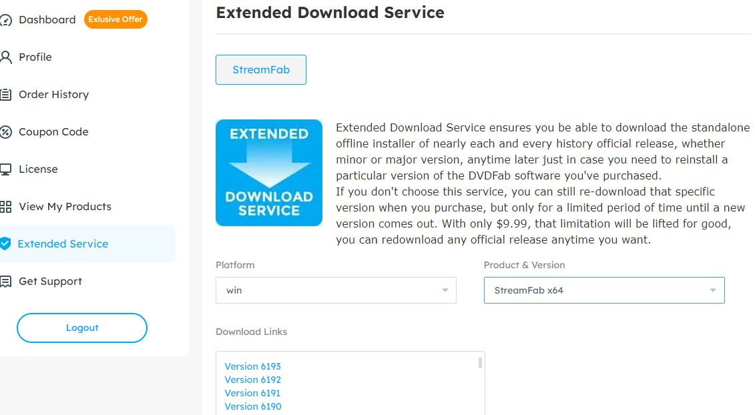Click the Order History list icon
Screen dimensions: 755x415
[x=6, y=94]
